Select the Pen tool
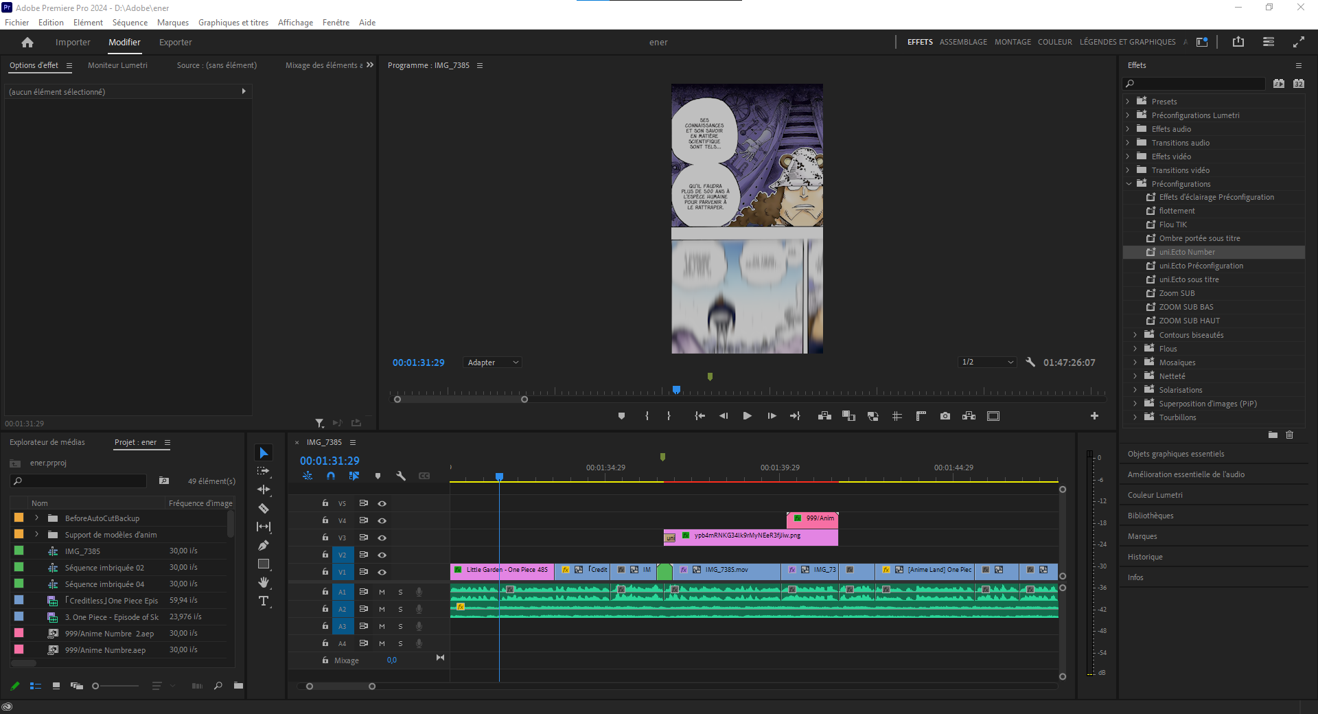 [264, 545]
